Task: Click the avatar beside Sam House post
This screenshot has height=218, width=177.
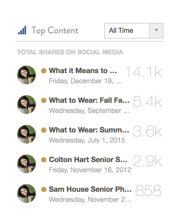Action: click(x=27, y=194)
